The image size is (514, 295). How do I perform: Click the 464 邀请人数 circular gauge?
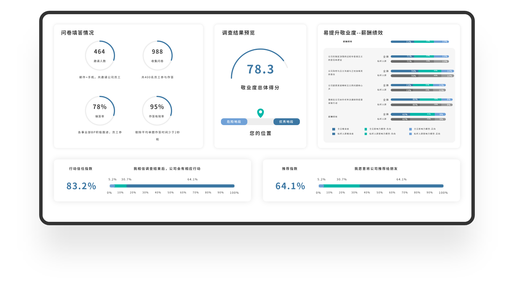(100, 55)
